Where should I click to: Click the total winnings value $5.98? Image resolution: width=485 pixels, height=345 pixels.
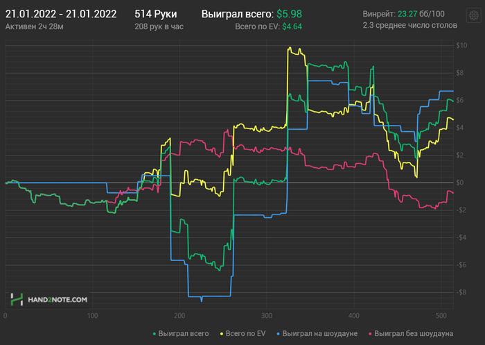(289, 14)
